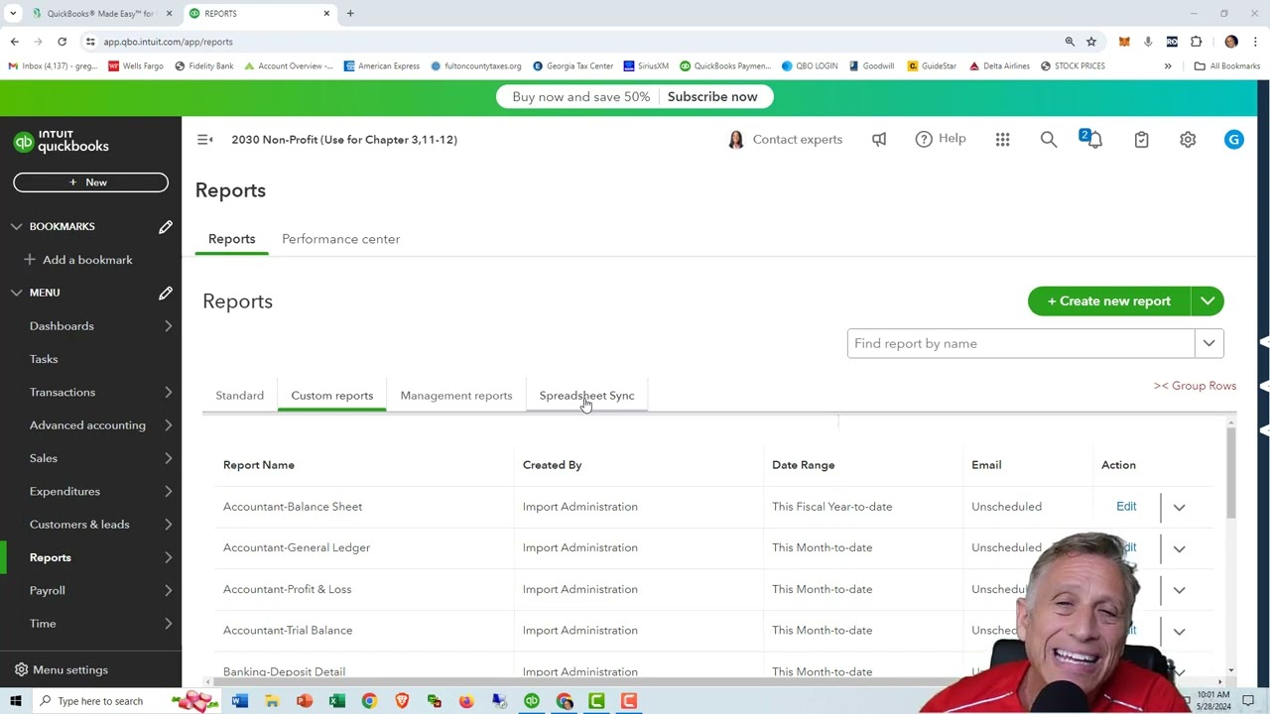
Task: Open Tasks in the sidebar menu
Action: [x=44, y=359]
